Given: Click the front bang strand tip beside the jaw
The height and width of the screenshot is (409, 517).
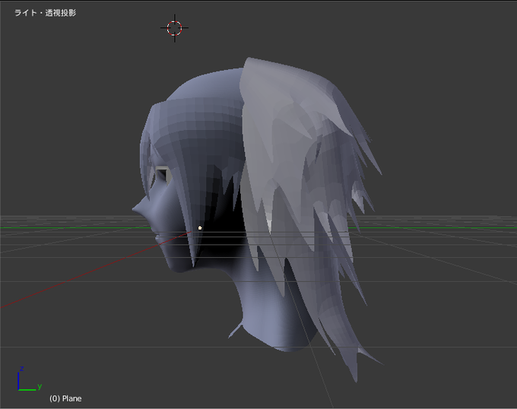Looking at the screenshot, I should point(193,262).
